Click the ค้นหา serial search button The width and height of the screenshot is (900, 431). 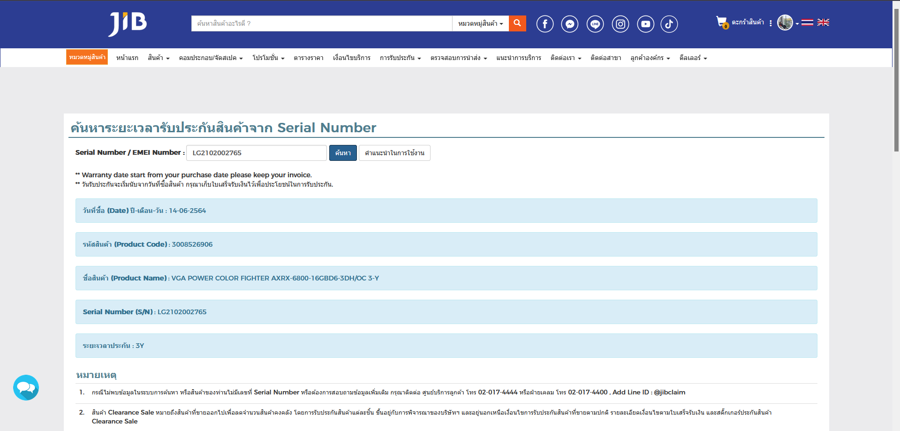point(343,153)
